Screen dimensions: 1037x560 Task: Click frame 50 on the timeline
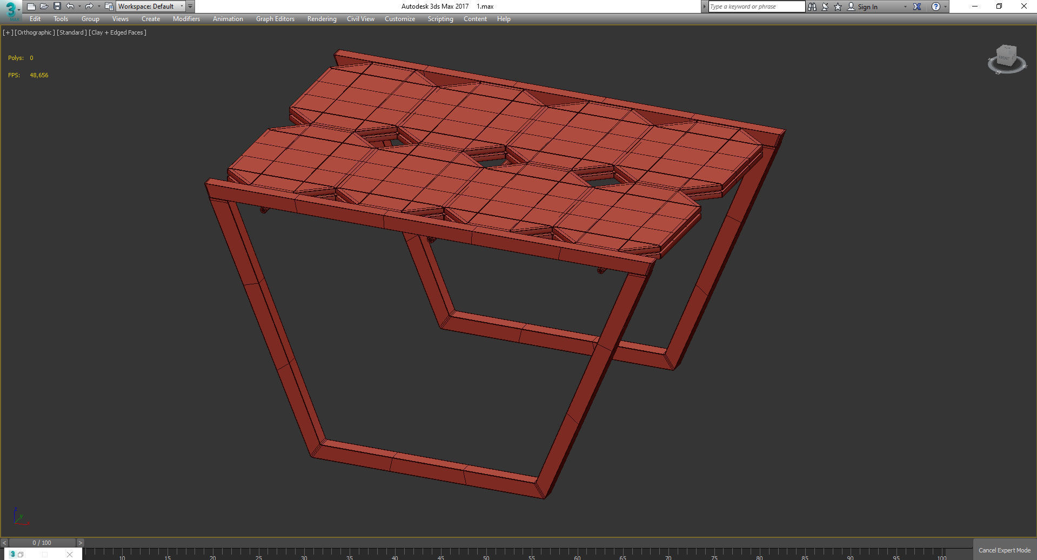pos(486,556)
